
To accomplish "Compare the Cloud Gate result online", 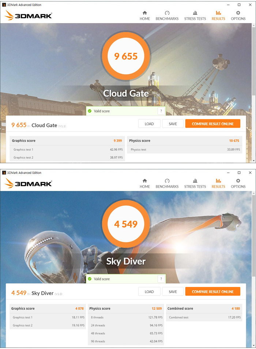I will (x=213, y=124).
